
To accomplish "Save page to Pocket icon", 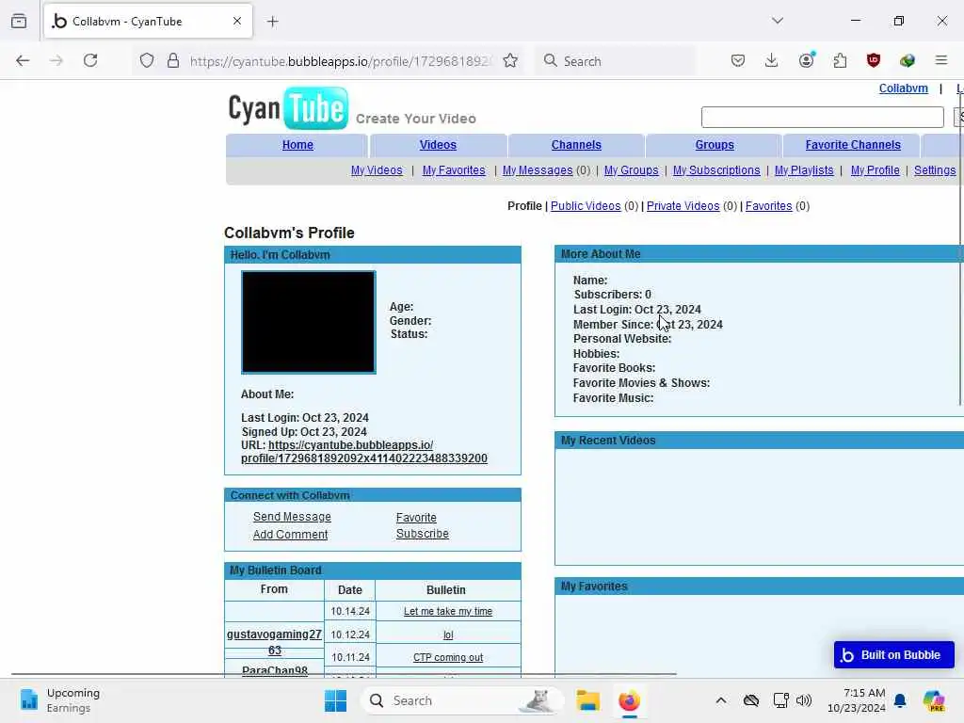I will [738, 60].
